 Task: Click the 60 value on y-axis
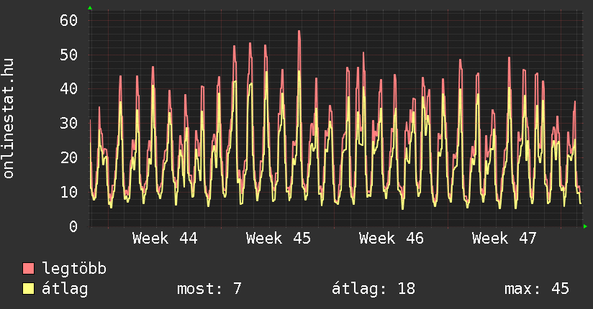click(x=68, y=20)
